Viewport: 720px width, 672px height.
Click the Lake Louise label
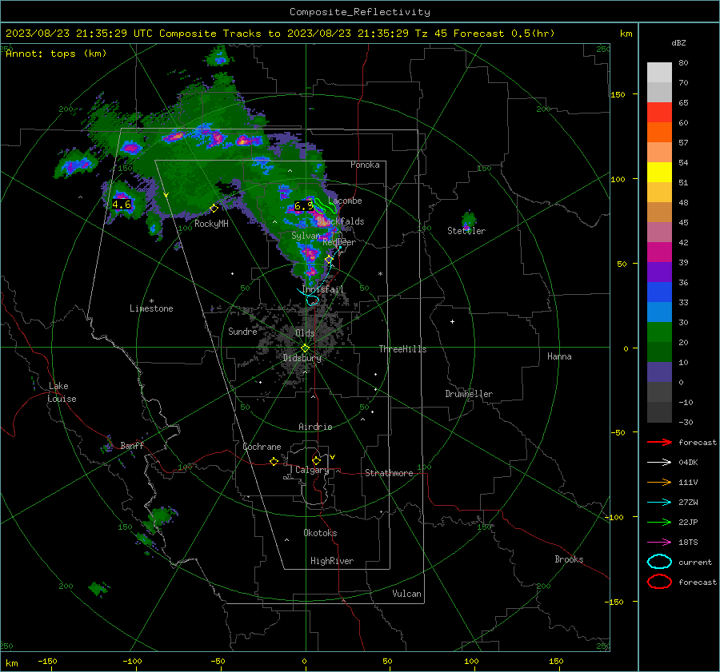click(62, 392)
